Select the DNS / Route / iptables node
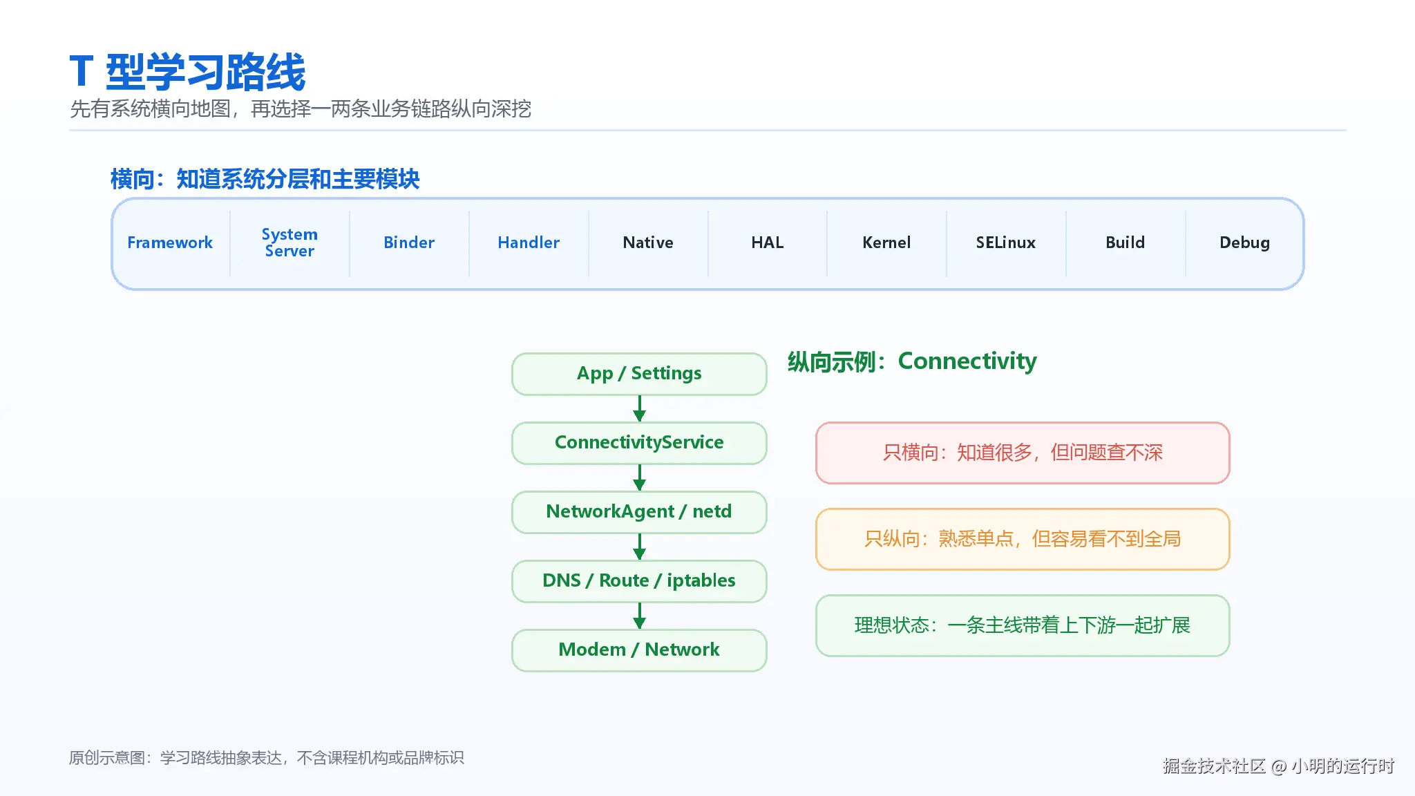Viewport: 1415px width, 796px height. [x=639, y=581]
